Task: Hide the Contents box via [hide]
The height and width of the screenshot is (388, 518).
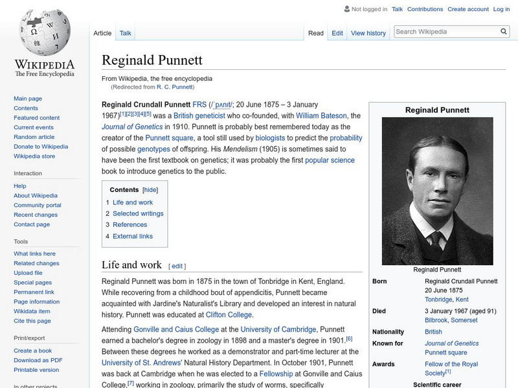Action: [150, 190]
